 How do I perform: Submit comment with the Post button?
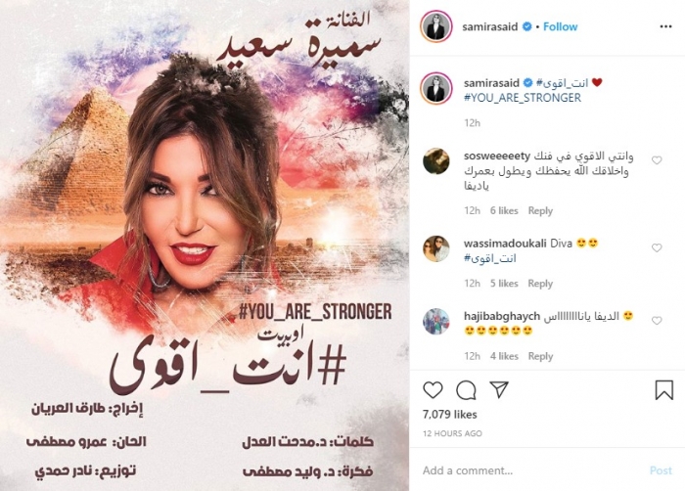point(661,470)
